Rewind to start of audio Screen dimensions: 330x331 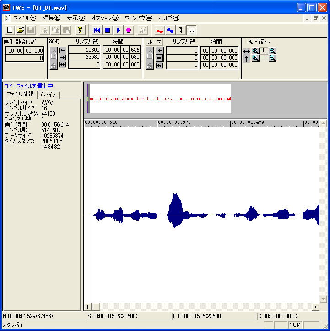click(x=97, y=30)
